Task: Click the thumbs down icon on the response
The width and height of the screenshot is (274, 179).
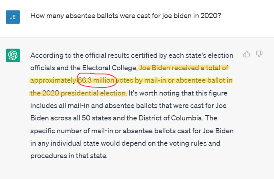Action: coord(259,54)
